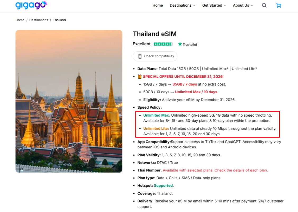298x212 pixels.
Task: Click the 'Excellent' rating text
Action: click(141, 44)
